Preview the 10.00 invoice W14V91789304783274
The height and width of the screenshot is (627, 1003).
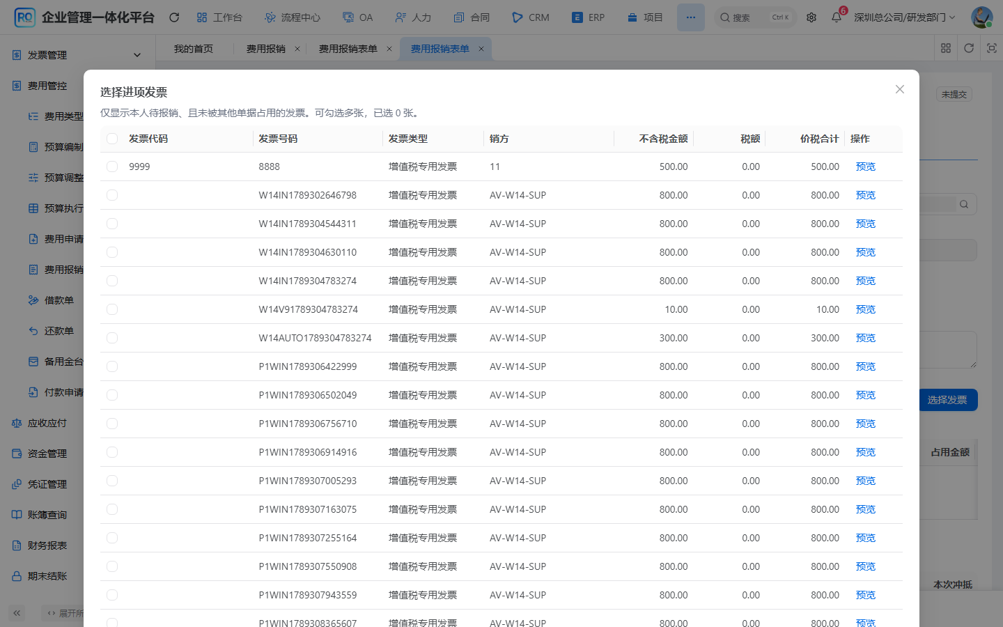pos(866,309)
